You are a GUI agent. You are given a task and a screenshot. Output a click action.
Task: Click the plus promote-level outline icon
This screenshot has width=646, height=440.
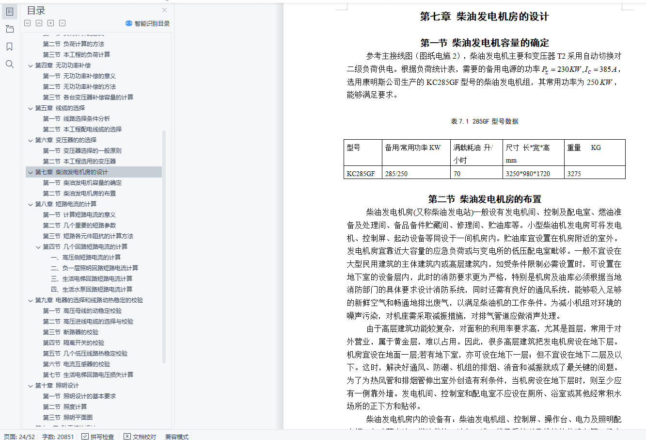coord(51,23)
